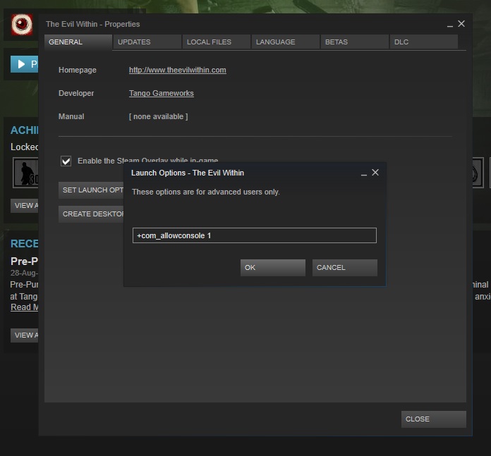Go to the Betas tab
Viewport: 491px width, 456px height.
pyautogui.click(x=353, y=42)
